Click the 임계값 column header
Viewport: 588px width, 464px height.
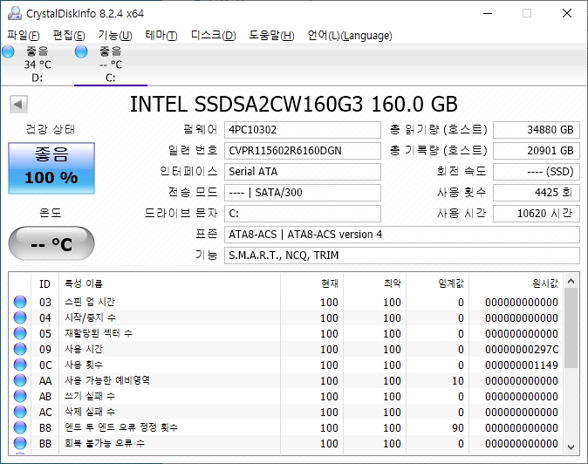pyautogui.click(x=437, y=283)
